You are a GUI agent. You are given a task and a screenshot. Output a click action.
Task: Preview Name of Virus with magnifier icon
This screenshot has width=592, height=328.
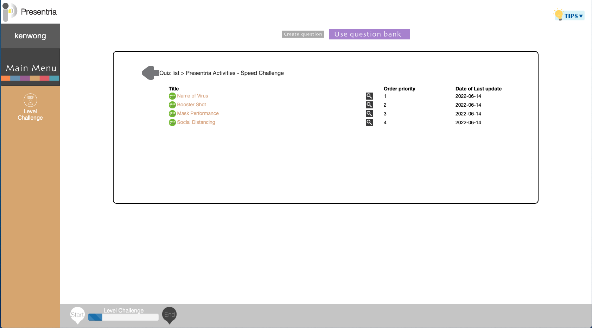click(x=369, y=96)
